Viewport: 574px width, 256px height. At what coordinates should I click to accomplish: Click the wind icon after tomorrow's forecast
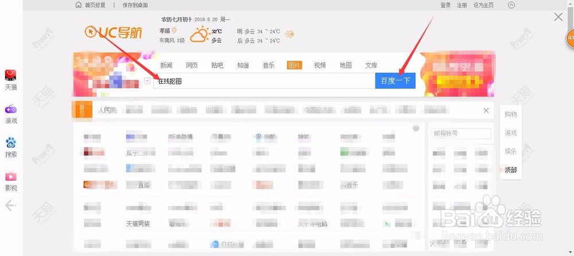click(289, 34)
